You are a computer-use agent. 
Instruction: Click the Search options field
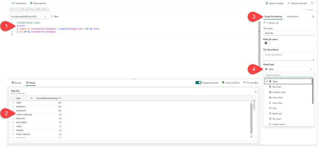click(289, 75)
